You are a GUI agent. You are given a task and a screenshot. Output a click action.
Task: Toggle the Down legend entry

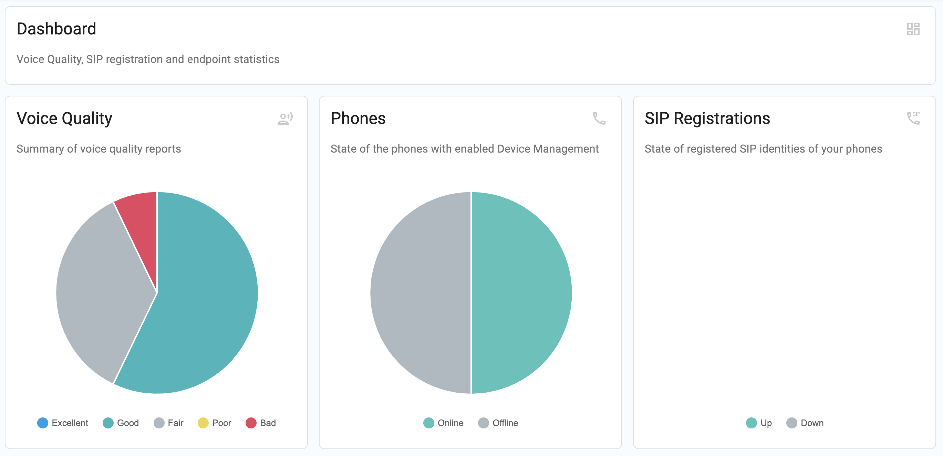click(805, 423)
